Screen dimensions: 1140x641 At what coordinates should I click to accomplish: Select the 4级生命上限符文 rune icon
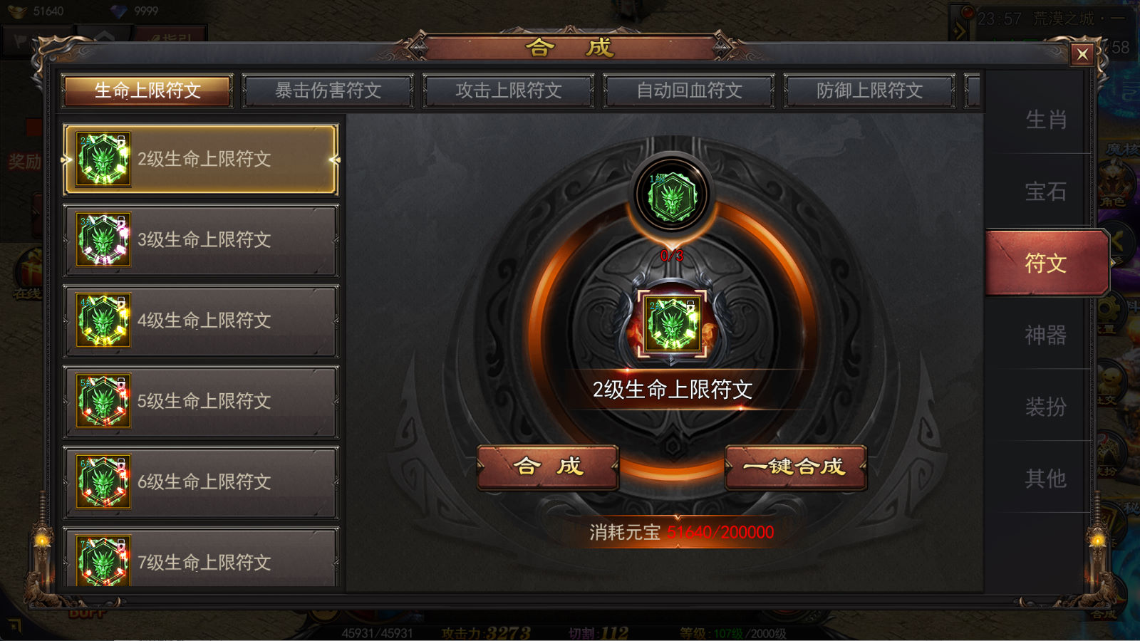click(x=103, y=320)
